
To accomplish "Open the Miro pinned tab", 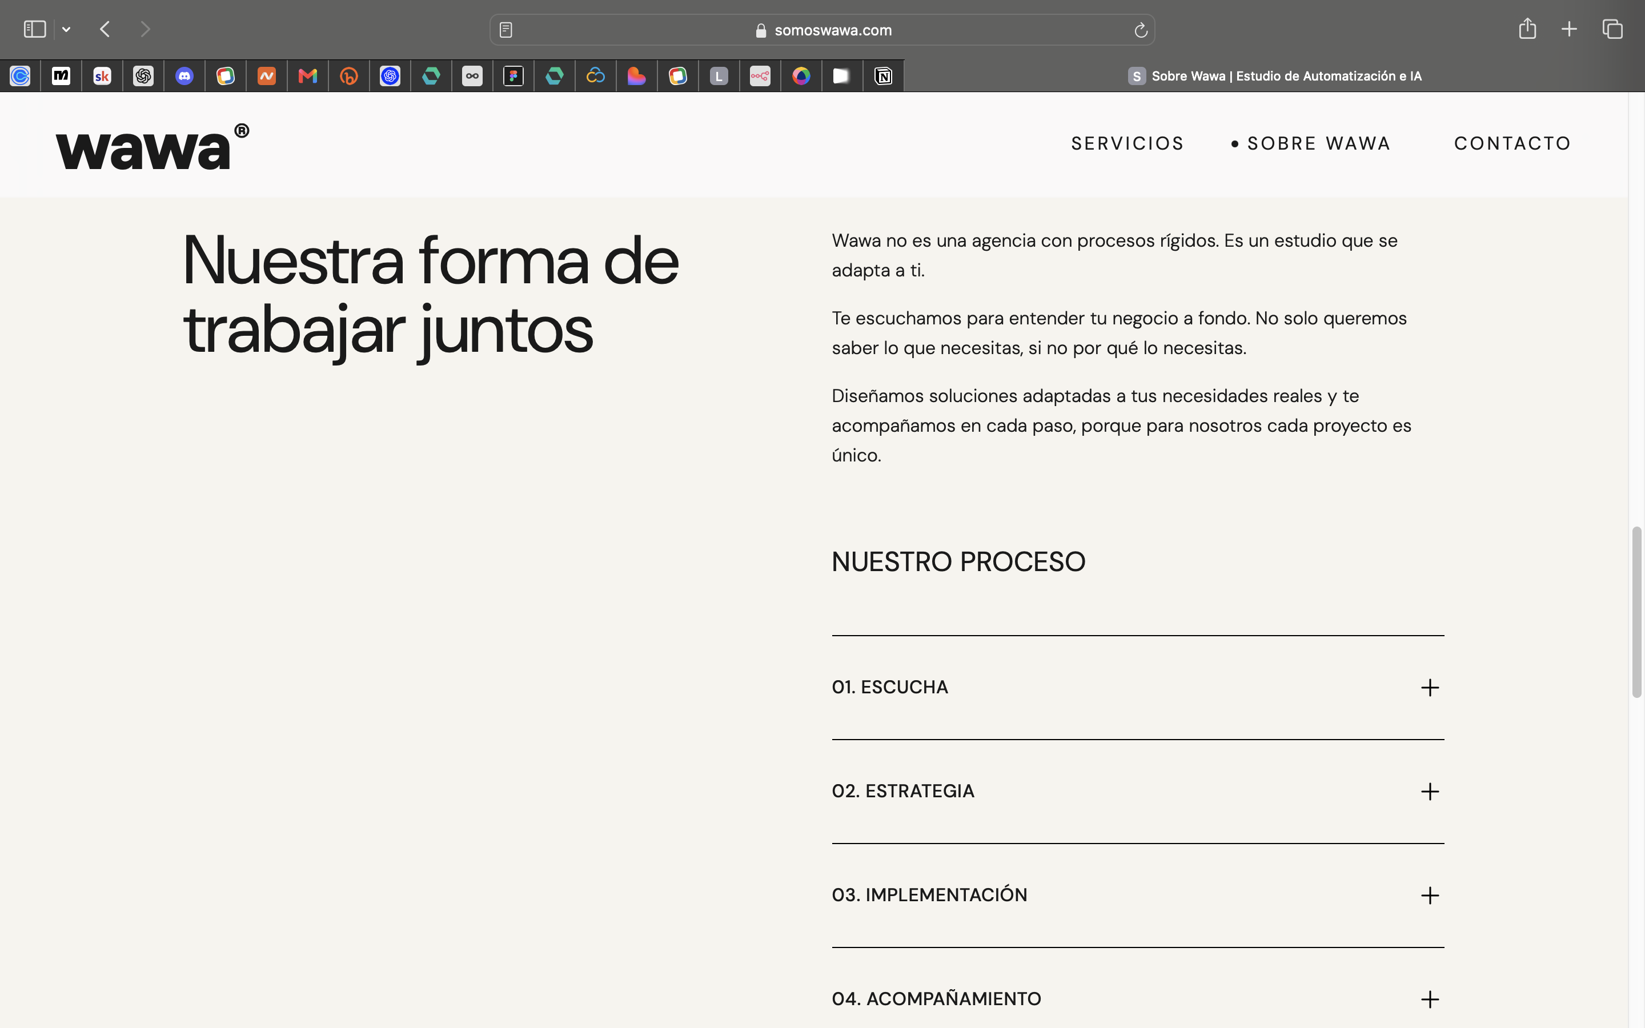I will coord(61,75).
